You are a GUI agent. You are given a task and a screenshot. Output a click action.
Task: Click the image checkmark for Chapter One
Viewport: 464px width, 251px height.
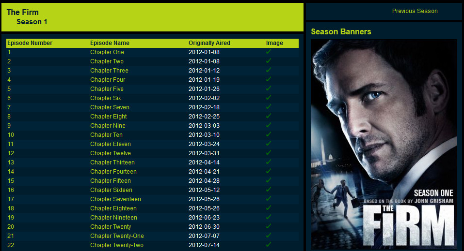pyautogui.click(x=269, y=52)
